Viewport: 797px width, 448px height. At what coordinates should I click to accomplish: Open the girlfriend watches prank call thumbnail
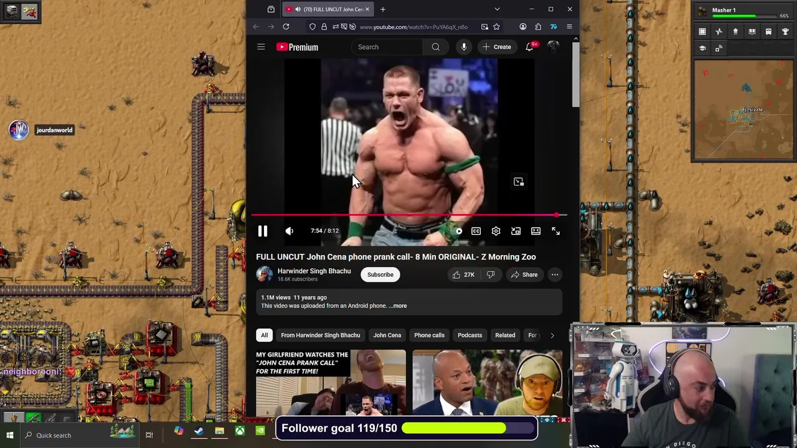click(331, 383)
